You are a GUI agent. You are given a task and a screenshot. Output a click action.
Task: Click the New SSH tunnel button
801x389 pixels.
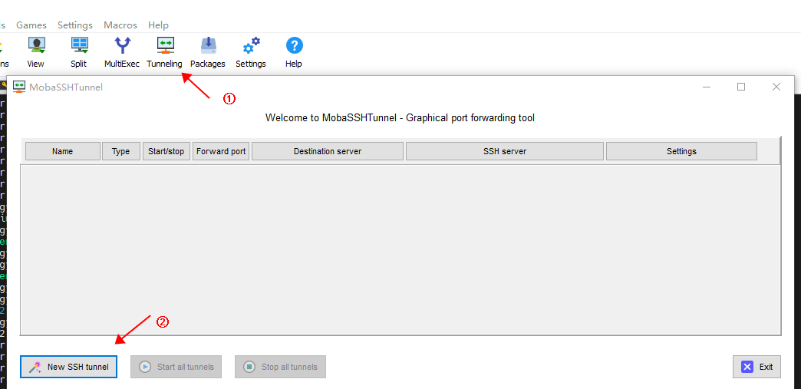tap(69, 367)
